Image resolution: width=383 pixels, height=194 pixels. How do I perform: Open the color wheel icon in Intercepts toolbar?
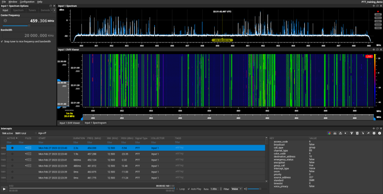point(330,133)
